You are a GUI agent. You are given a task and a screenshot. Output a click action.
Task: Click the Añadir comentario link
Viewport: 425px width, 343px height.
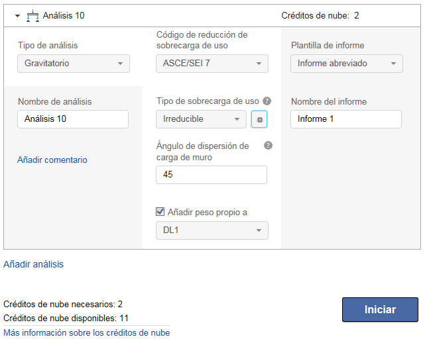click(52, 160)
